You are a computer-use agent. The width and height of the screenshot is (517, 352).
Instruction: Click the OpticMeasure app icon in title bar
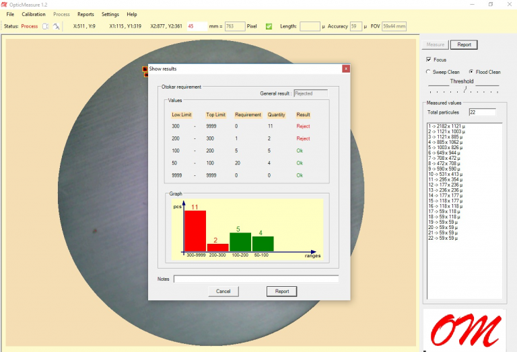(x=5, y=4)
